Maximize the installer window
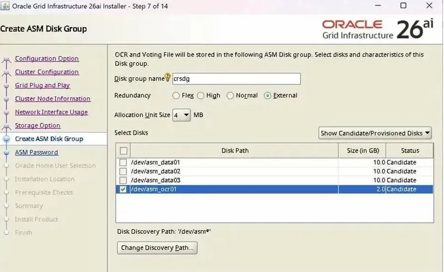This screenshot has height=272, width=444. 403,5
